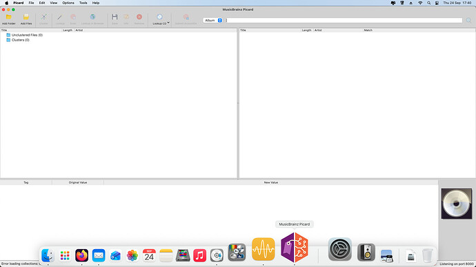
Task: Open Photos from the dock
Action: (132, 255)
